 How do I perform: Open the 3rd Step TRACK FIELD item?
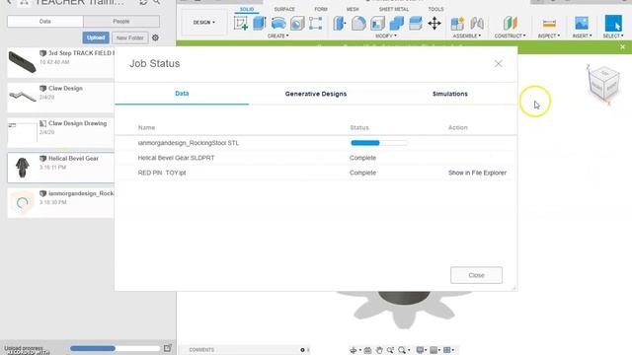tap(60, 62)
